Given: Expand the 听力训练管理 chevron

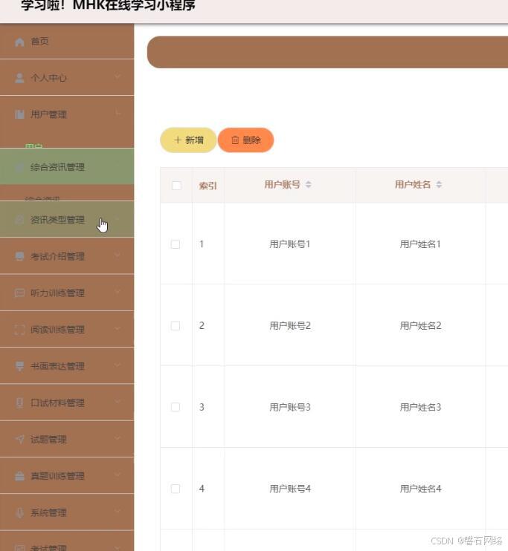Looking at the screenshot, I should [118, 292].
